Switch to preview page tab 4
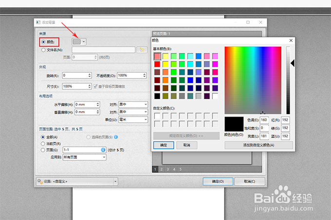Screen dimensions: 331x220 pyautogui.click(x=174, y=169)
